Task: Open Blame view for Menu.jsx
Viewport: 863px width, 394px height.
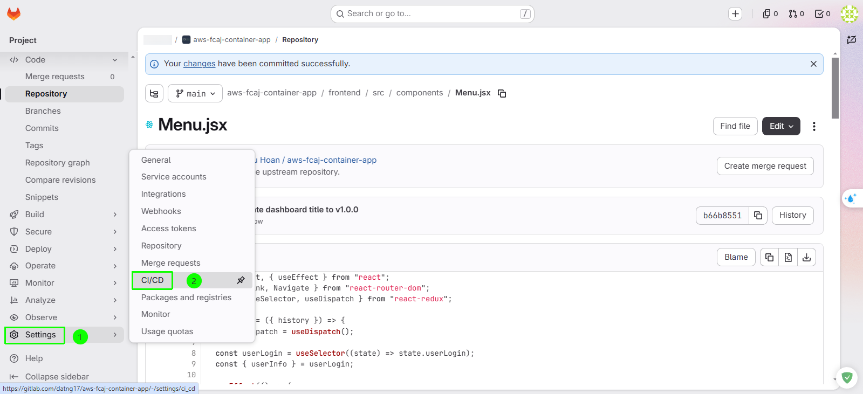Action: tap(736, 257)
